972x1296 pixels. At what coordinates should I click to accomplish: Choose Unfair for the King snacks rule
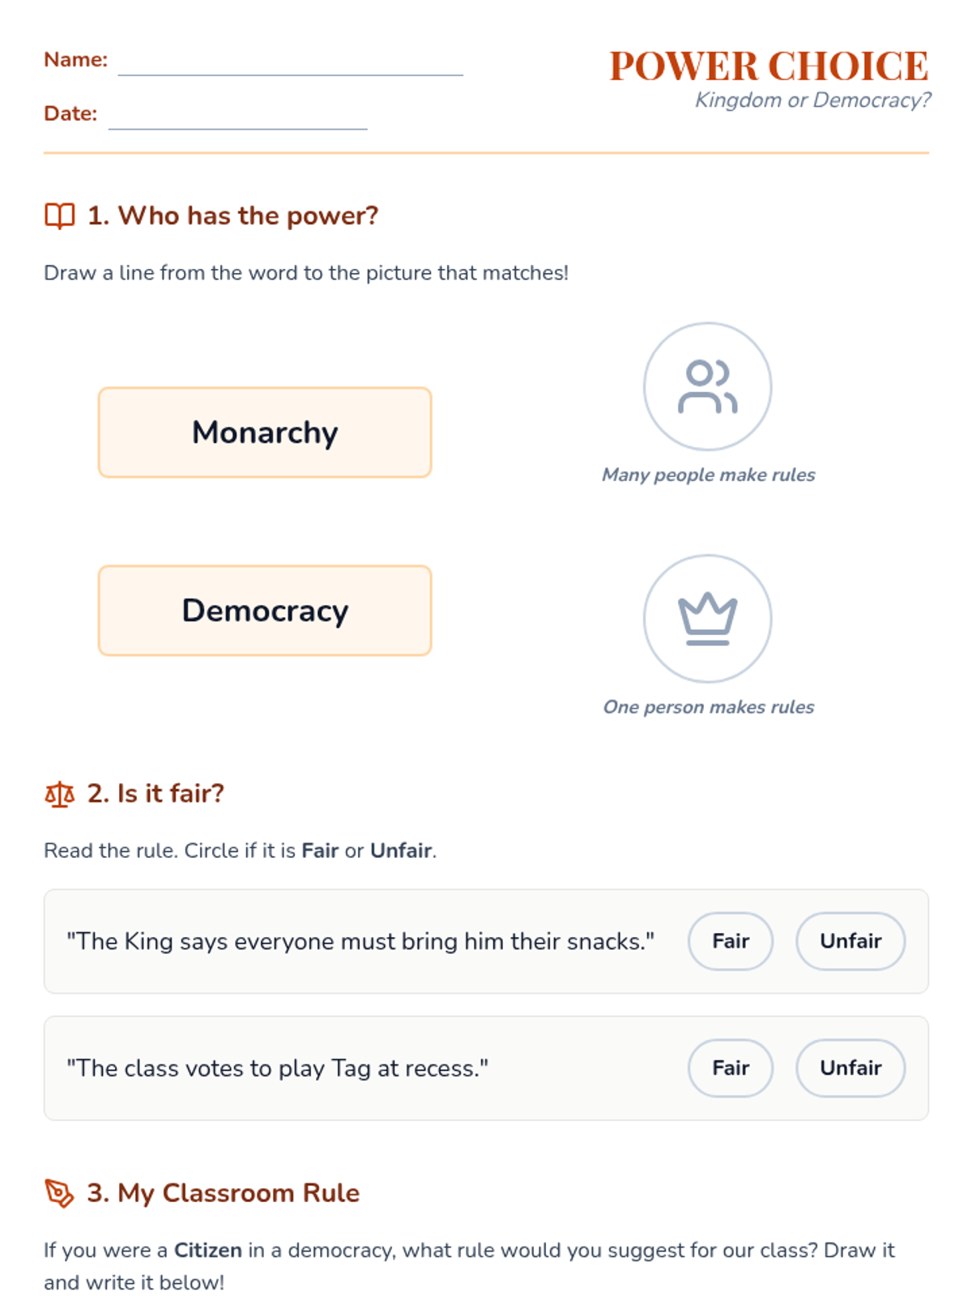pos(850,941)
